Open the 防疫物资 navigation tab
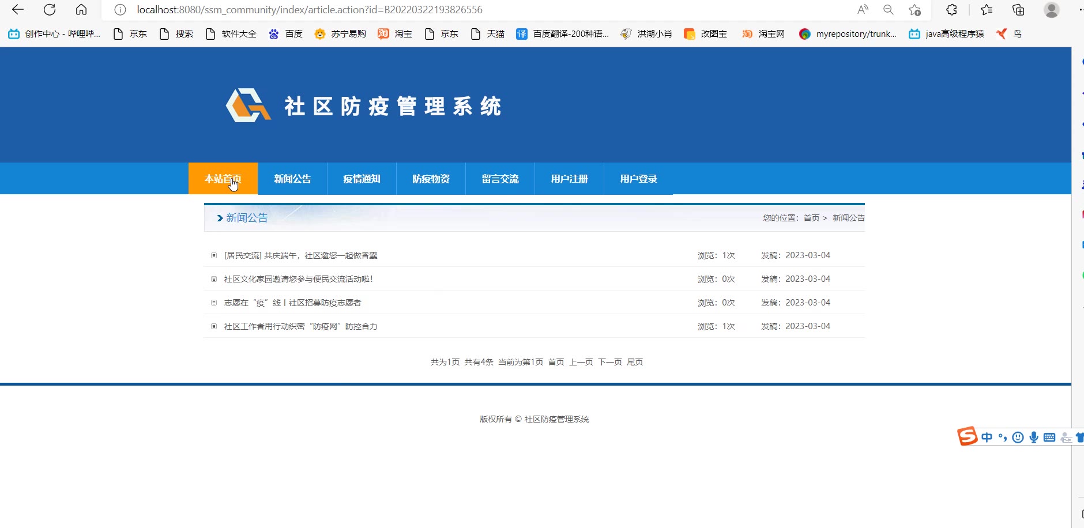Image resolution: width=1084 pixels, height=528 pixels. (431, 179)
